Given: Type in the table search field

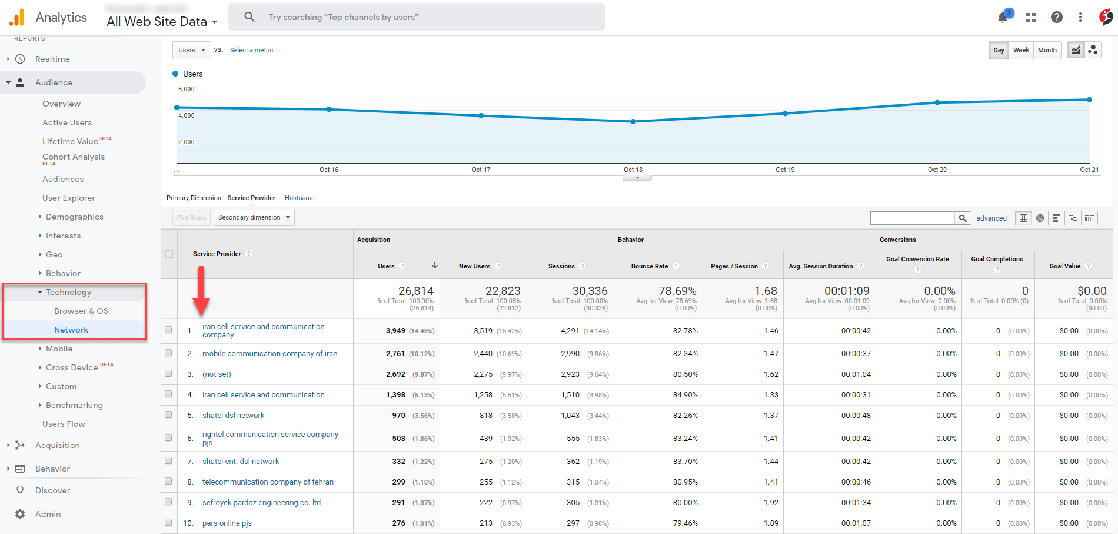Looking at the screenshot, I should 912,218.
